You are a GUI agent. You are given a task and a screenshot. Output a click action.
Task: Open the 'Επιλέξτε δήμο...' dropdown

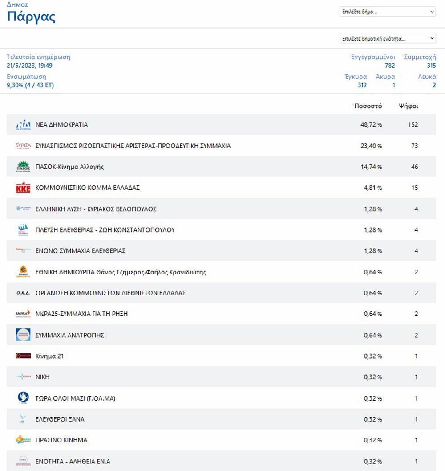(x=388, y=12)
